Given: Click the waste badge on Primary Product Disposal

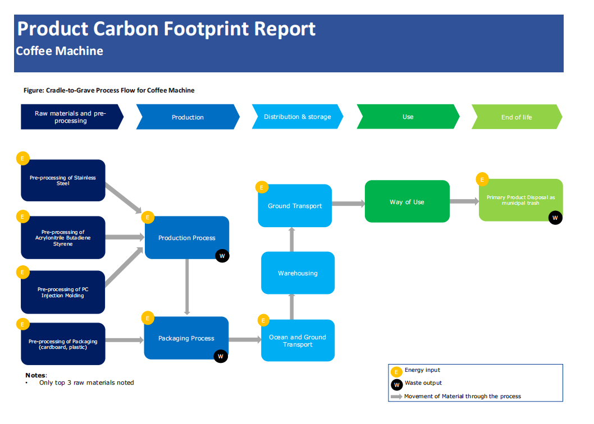Looking at the screenshot, I should 555,218.
